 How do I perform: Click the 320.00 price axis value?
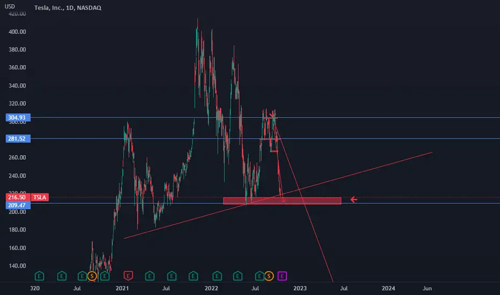pyautogui.click(x=17, y=104)
